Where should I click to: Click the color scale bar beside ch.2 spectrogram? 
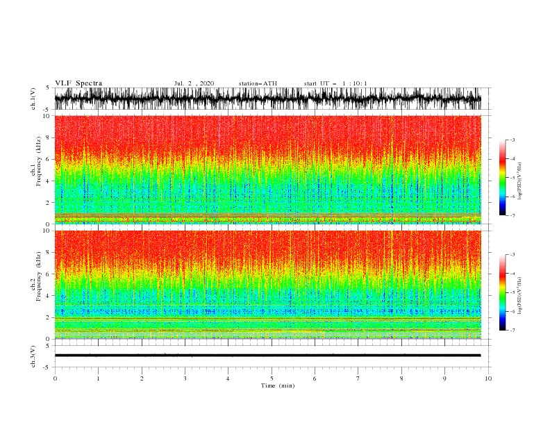(x=502, y=292)
